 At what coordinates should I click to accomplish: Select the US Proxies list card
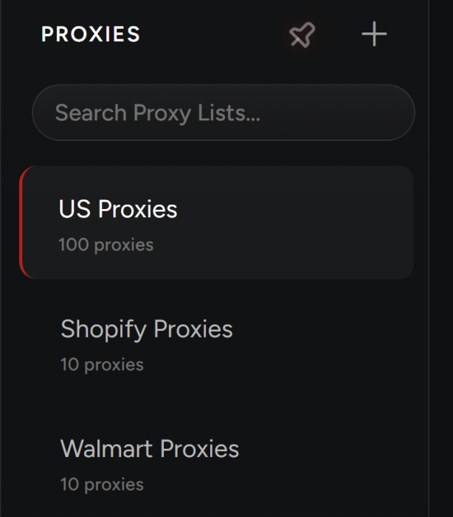click(217, 222)
